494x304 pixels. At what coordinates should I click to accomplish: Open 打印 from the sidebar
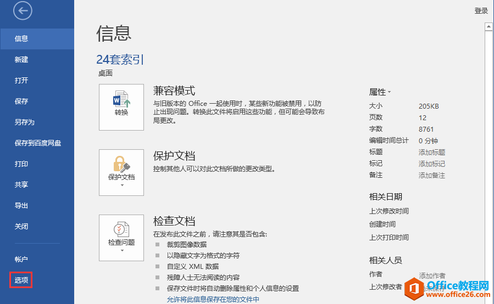pos(21,164)
